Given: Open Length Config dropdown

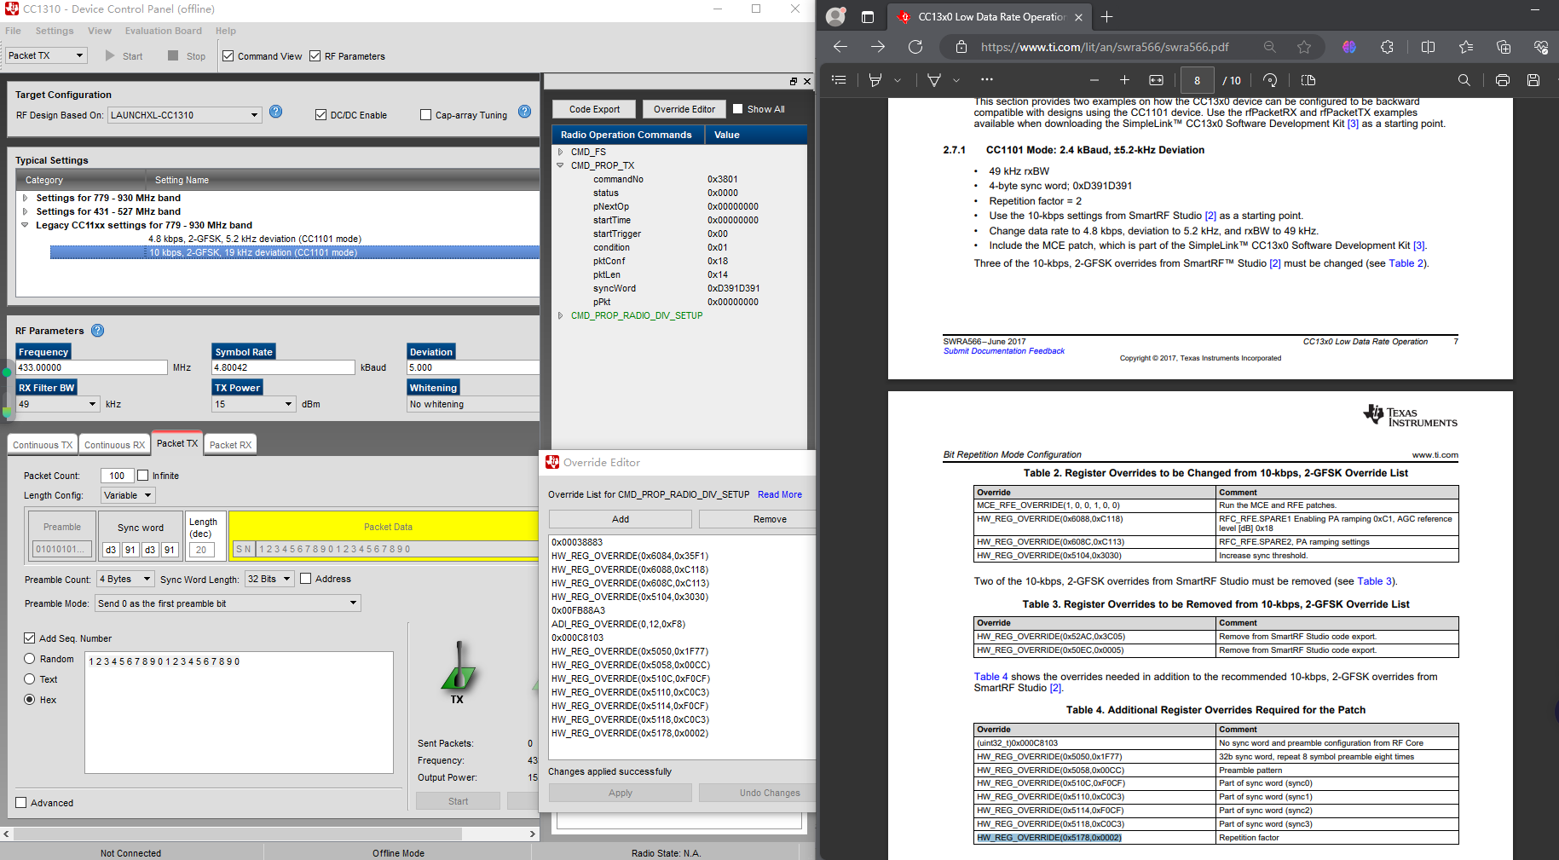Looking at the screenshot, I should click(x=128, y=495).
